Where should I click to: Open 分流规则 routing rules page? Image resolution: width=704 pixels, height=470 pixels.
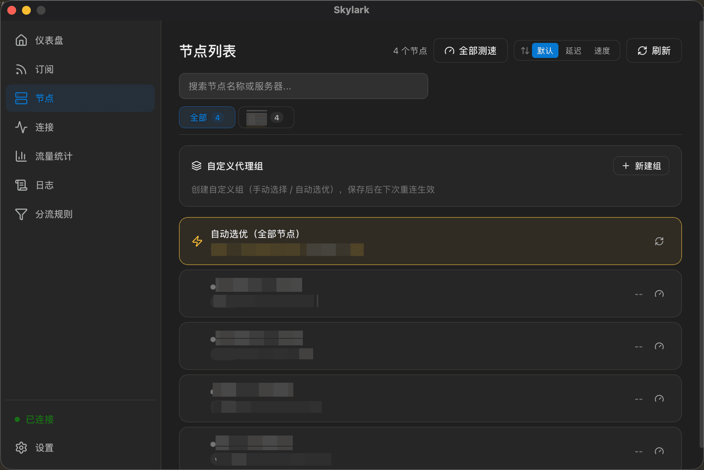point(80,214)
